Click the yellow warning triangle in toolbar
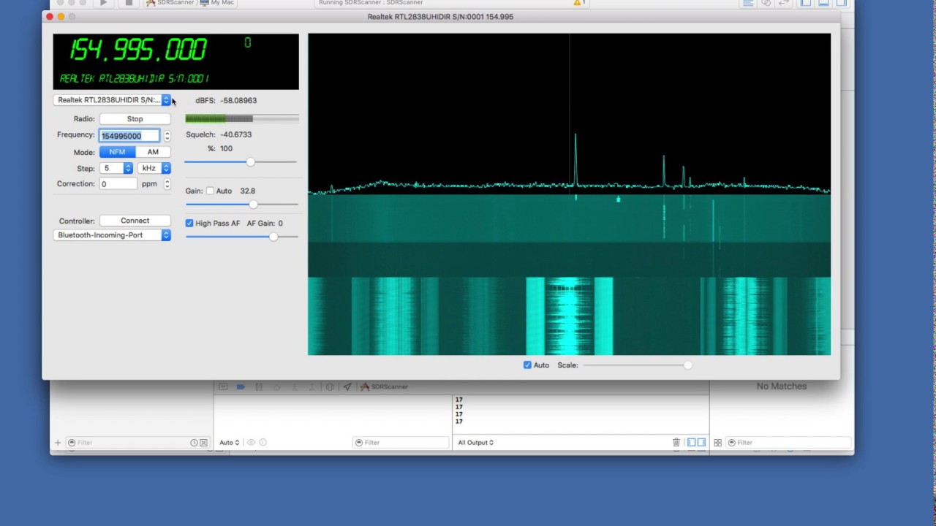The height and width of the screenshot is (526, 936). point(578,3)
